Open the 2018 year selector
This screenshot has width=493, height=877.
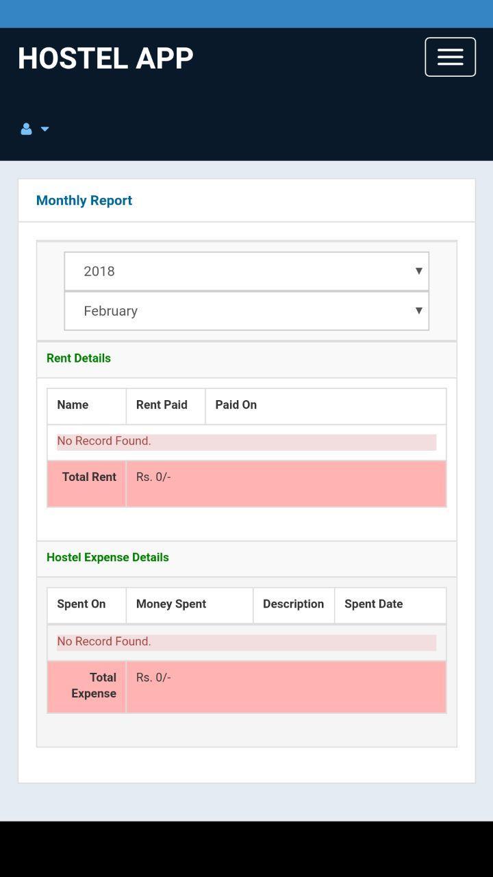click(246, 271)
